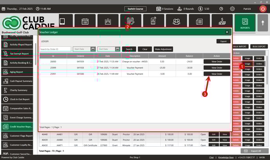Click the 0 Rounds golfer icon
The width and height of the screenshot is (270, 160).
[x=180, y=9]
